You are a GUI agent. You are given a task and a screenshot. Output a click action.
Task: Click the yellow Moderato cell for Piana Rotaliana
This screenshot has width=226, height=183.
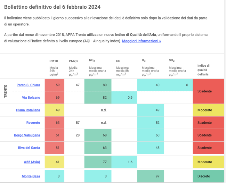[x=208, y=110]
